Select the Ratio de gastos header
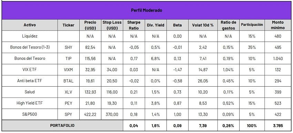 228,25
